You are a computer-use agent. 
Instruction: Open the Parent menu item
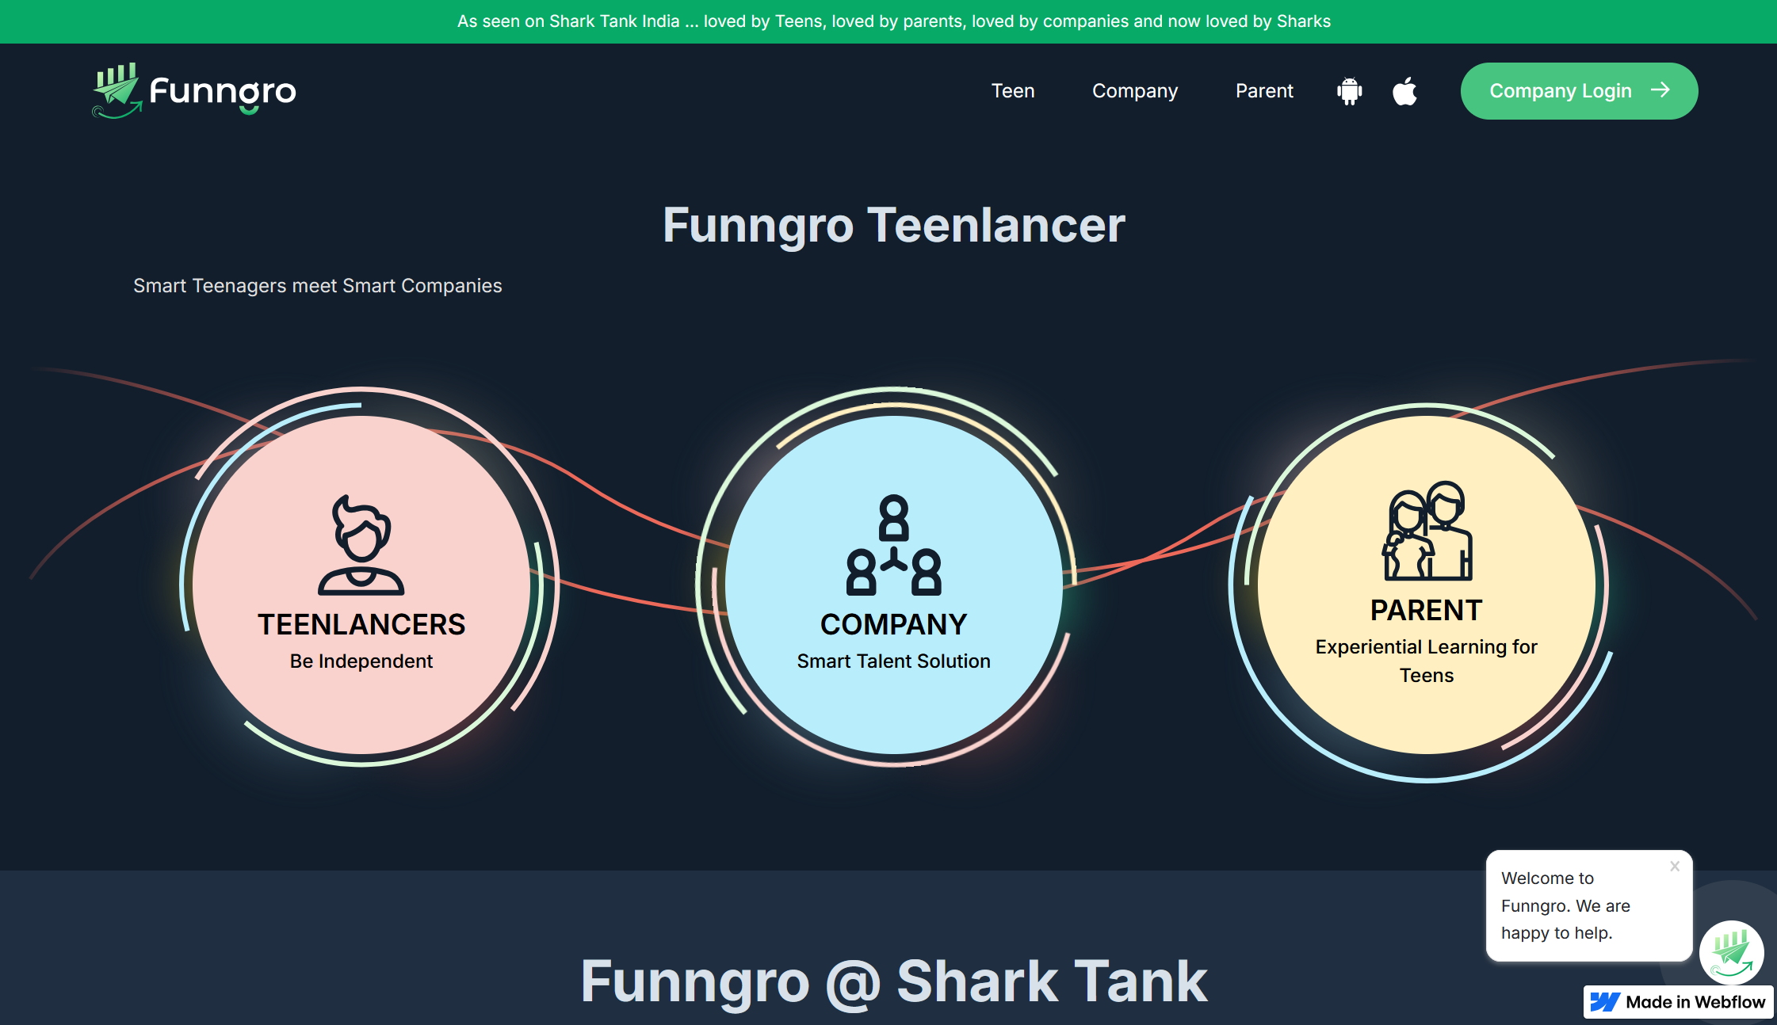pos(1264,91)
